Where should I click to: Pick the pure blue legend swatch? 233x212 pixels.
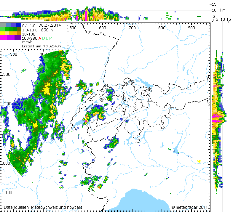(x=19, y=25)
